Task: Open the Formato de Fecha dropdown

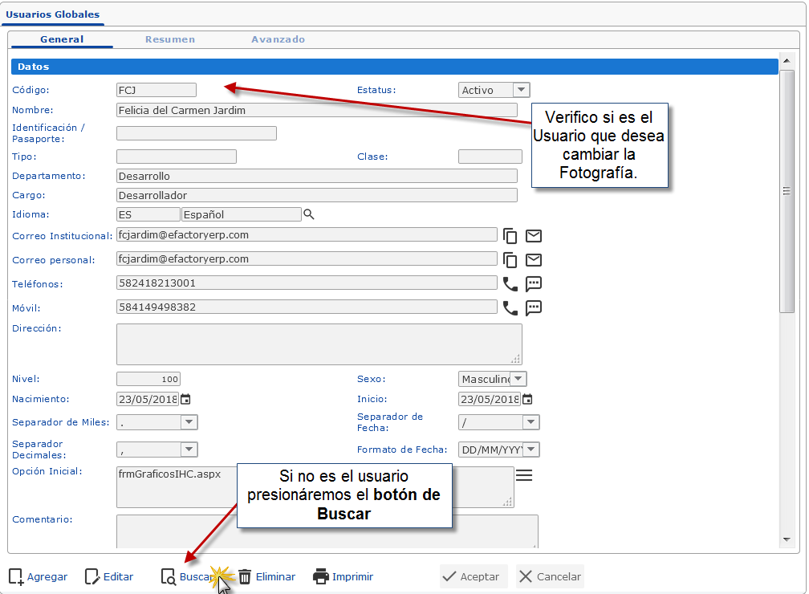Action: (531, 450)
